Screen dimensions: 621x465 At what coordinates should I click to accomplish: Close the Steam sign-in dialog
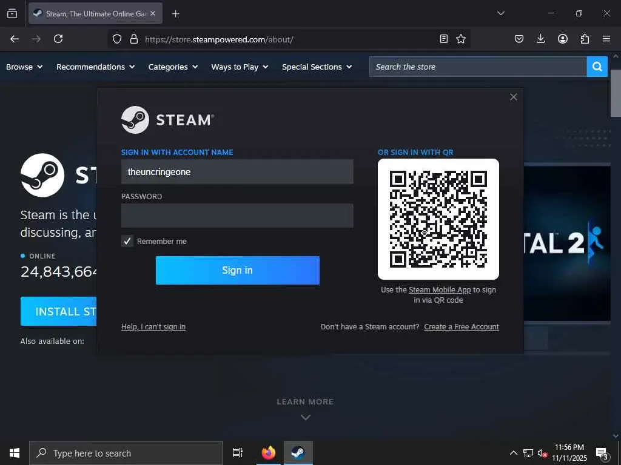pyautogui.click(x=514, y=97)
